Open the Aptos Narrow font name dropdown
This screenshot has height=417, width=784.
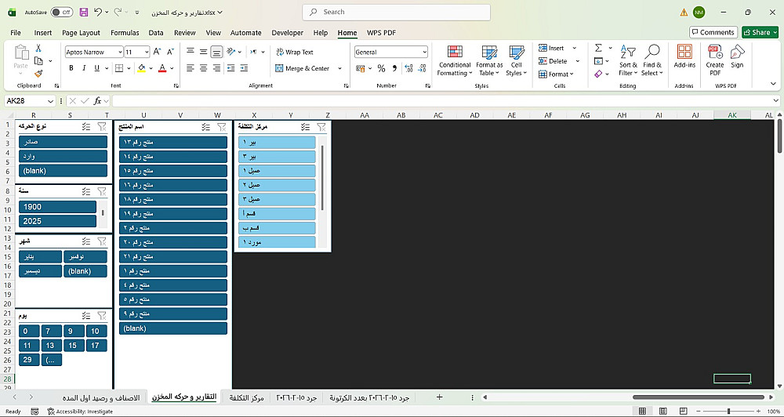[120, 52]
